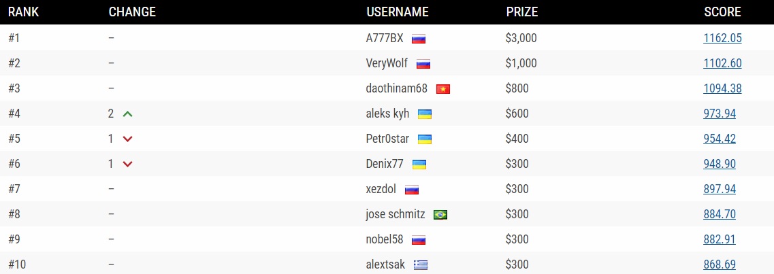Click the red down arrow at rank #6
The height and width of the screenshot is (274, 774).
tap(127, 165)
